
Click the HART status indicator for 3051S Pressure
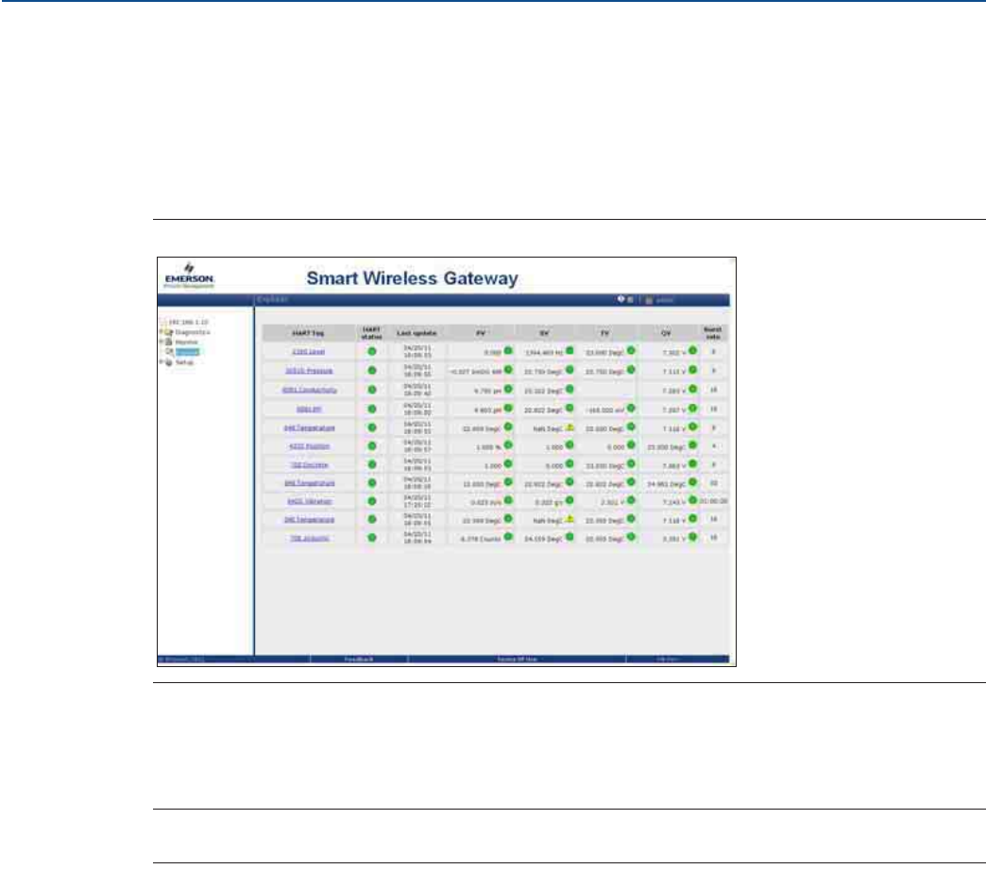[x=371, y=371]
